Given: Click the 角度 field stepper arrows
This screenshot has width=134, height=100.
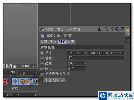Looking at the screenshot, I should tap(85, 68).
